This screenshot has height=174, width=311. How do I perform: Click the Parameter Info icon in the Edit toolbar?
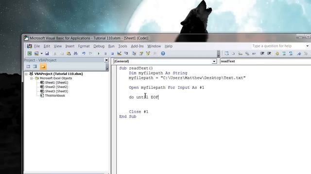tap(247, 54)
